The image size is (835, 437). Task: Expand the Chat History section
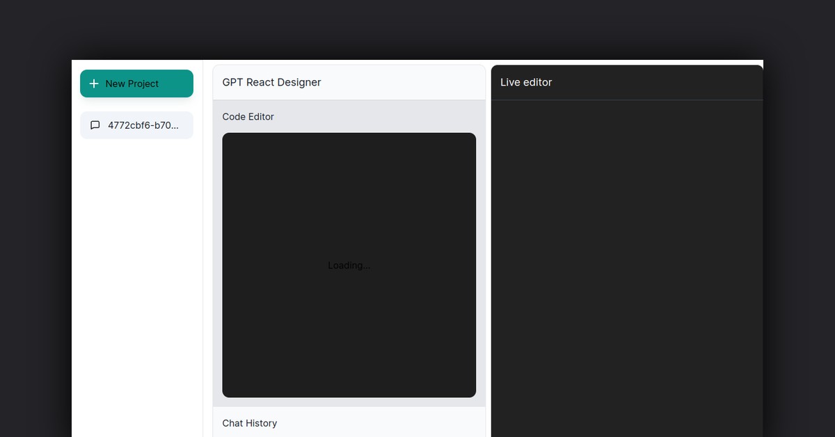coord(250,423)
